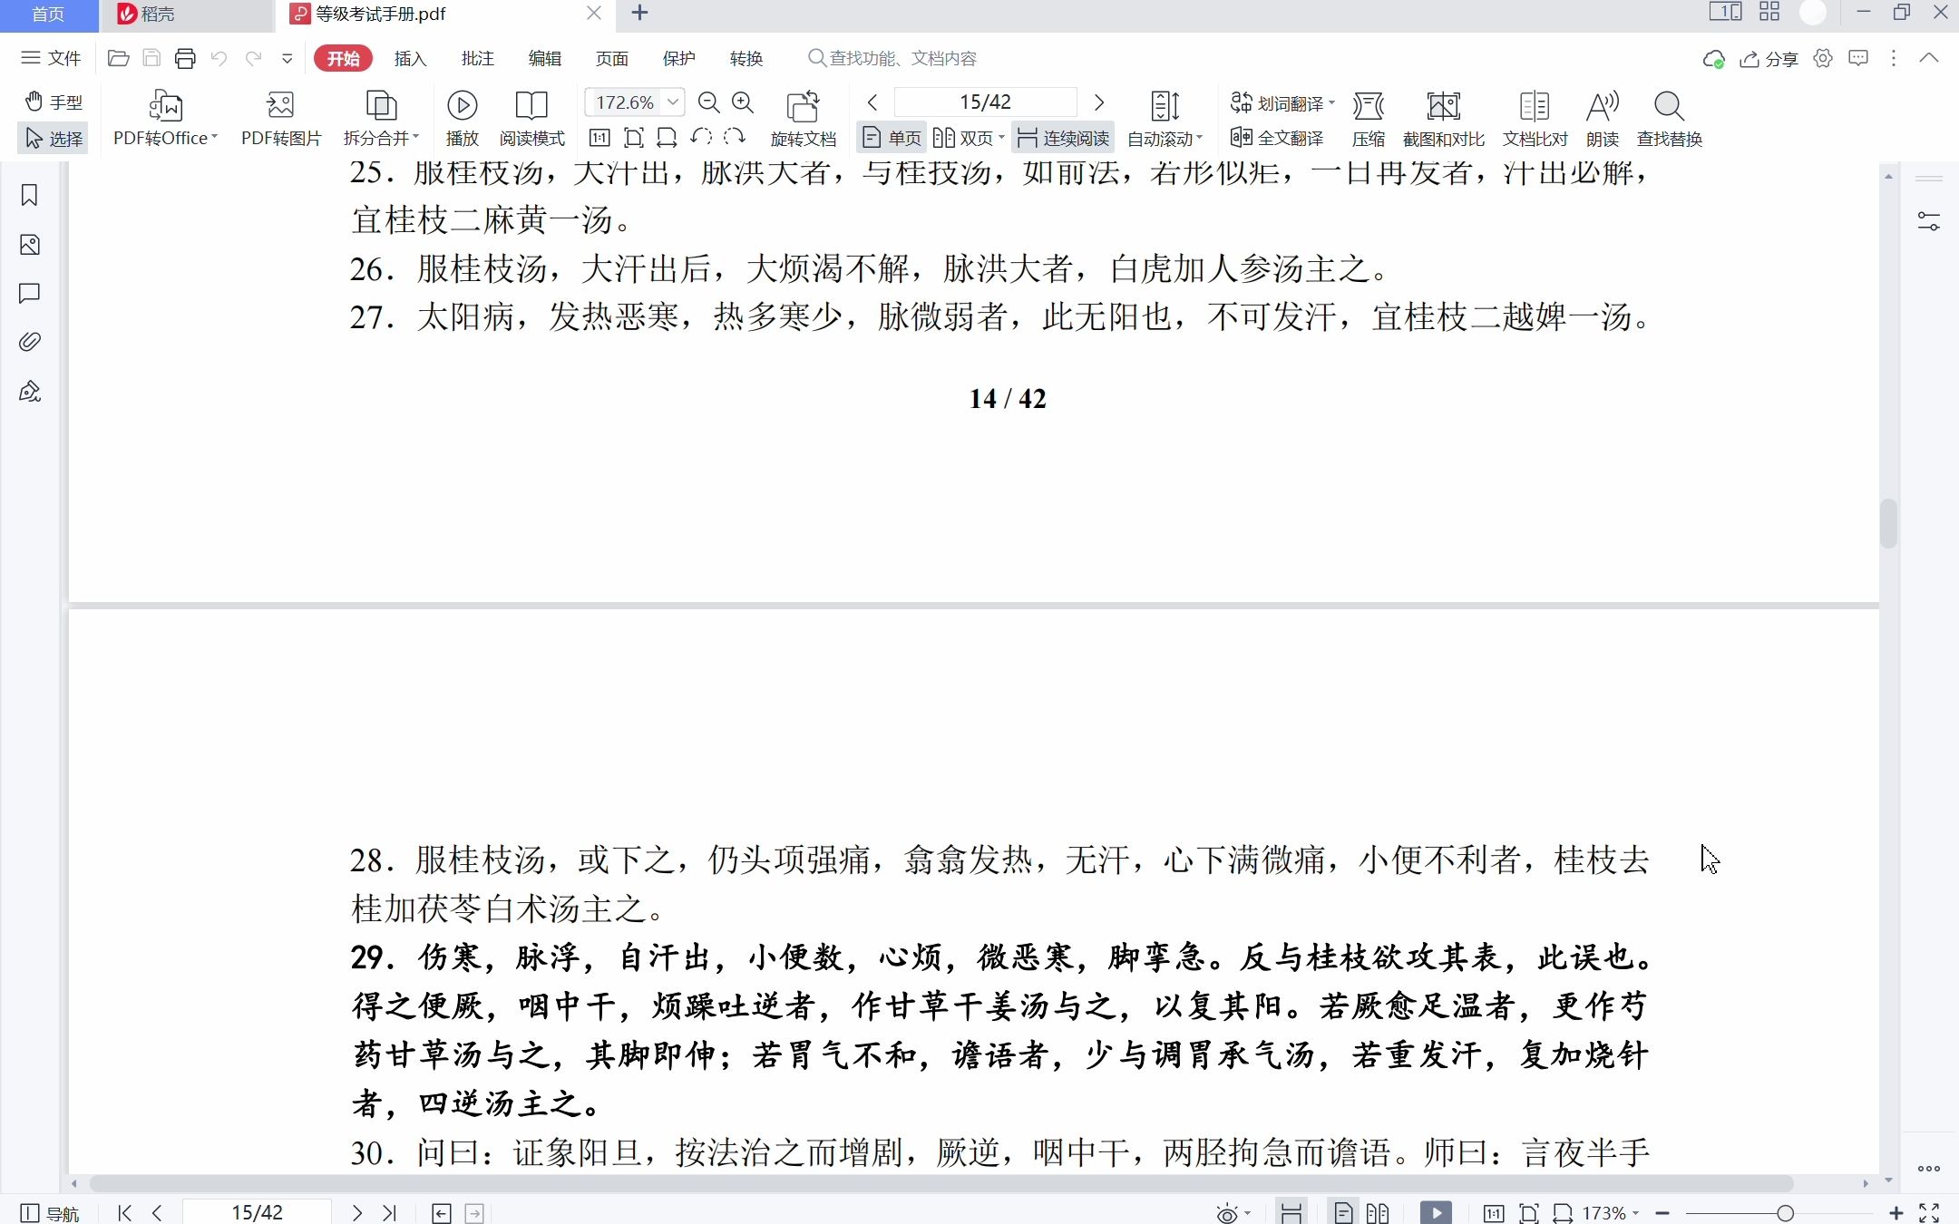The width and height of the screenshot is (1959, 1224).
Task: Toggle 连续阅读 continuous reading
Action: click(1064, 138)
